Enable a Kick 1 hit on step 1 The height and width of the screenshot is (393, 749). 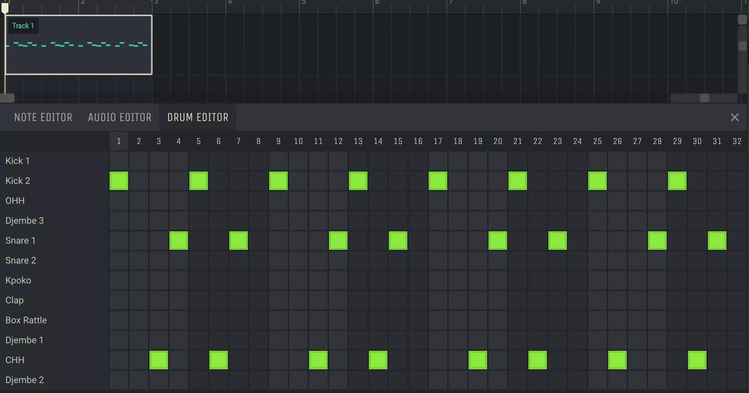(119, 160)
